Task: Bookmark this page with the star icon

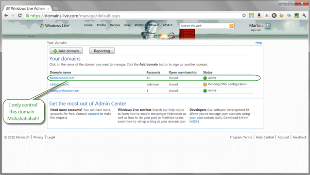Action: [244, 16]
